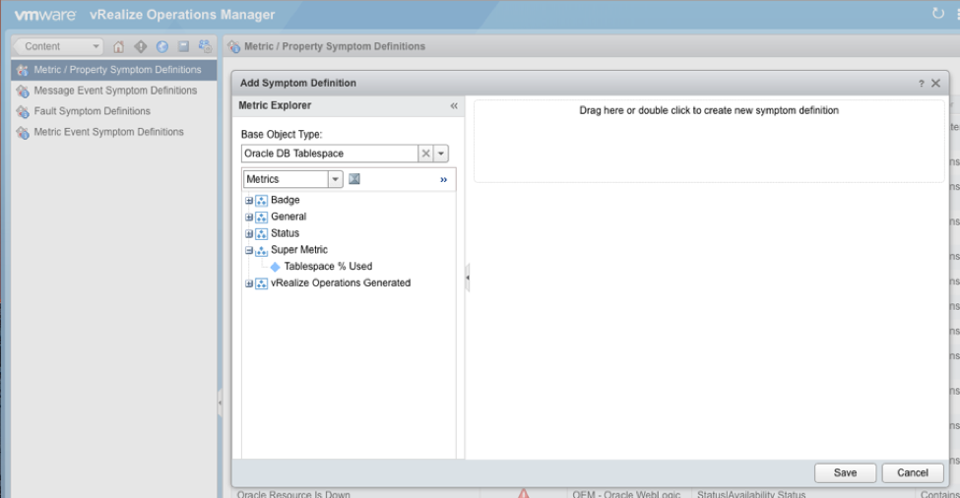Select the General tree label
Image resolution: width=960 pixels, height=498 pixels.
288,217
